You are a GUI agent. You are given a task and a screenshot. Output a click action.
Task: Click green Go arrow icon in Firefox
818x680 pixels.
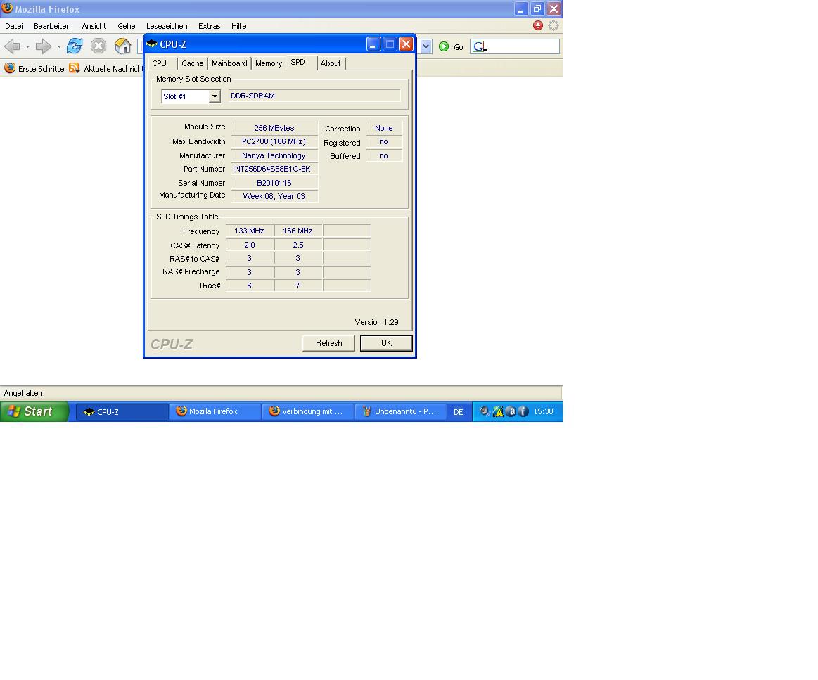coord(443,46)
